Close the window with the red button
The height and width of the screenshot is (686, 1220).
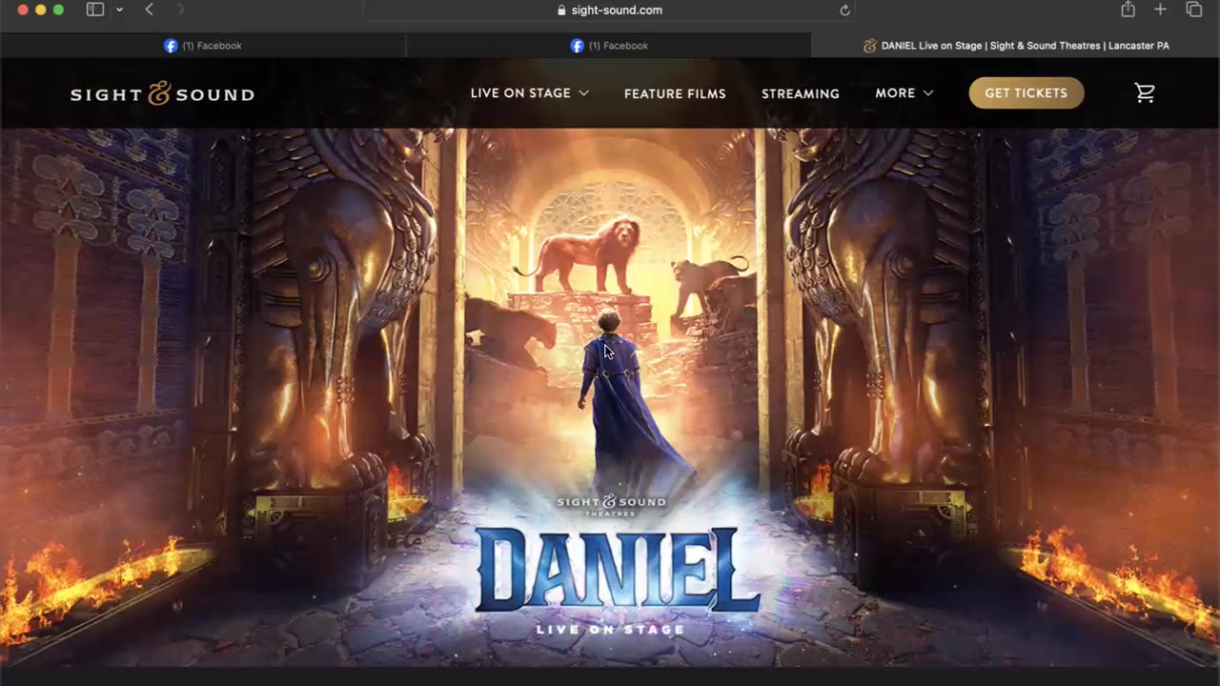coord(23,10)
